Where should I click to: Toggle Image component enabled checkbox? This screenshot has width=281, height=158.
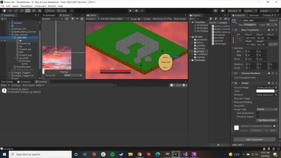tap(239, 83)
